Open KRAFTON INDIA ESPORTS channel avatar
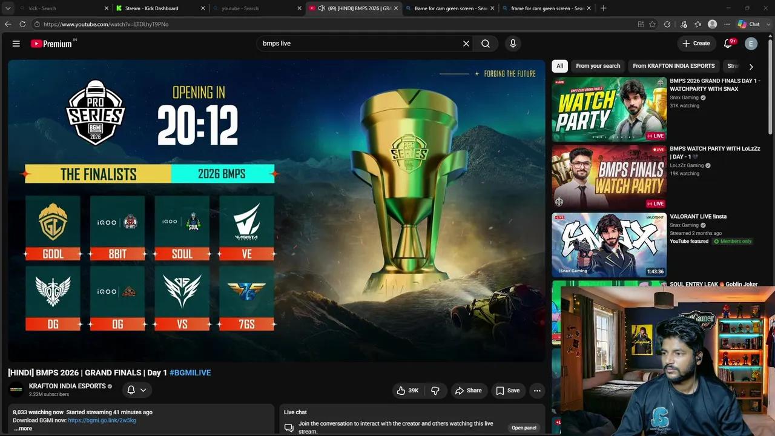This screenshot has height=436, width=775. [x=16, y=389]
